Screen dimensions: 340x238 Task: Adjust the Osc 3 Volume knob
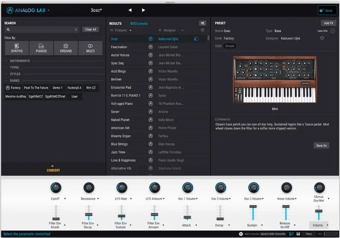pos(253,188)
